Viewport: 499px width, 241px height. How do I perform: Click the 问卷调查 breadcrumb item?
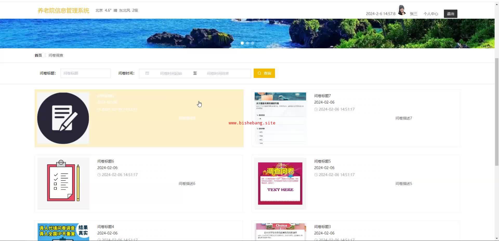point(56,55)
